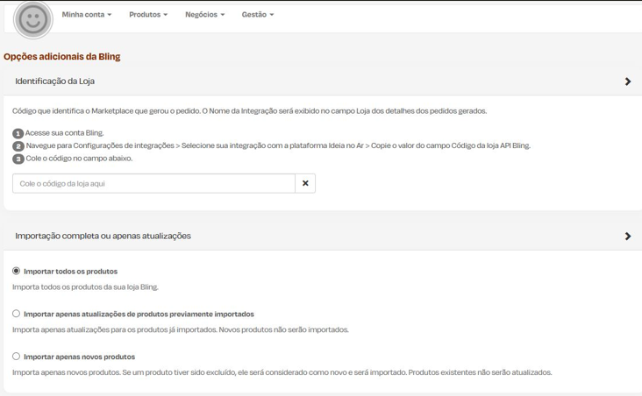Click the step 1 number badge
Image resolution: width=642 pixels, height=396 pixels.
point(18,133)
